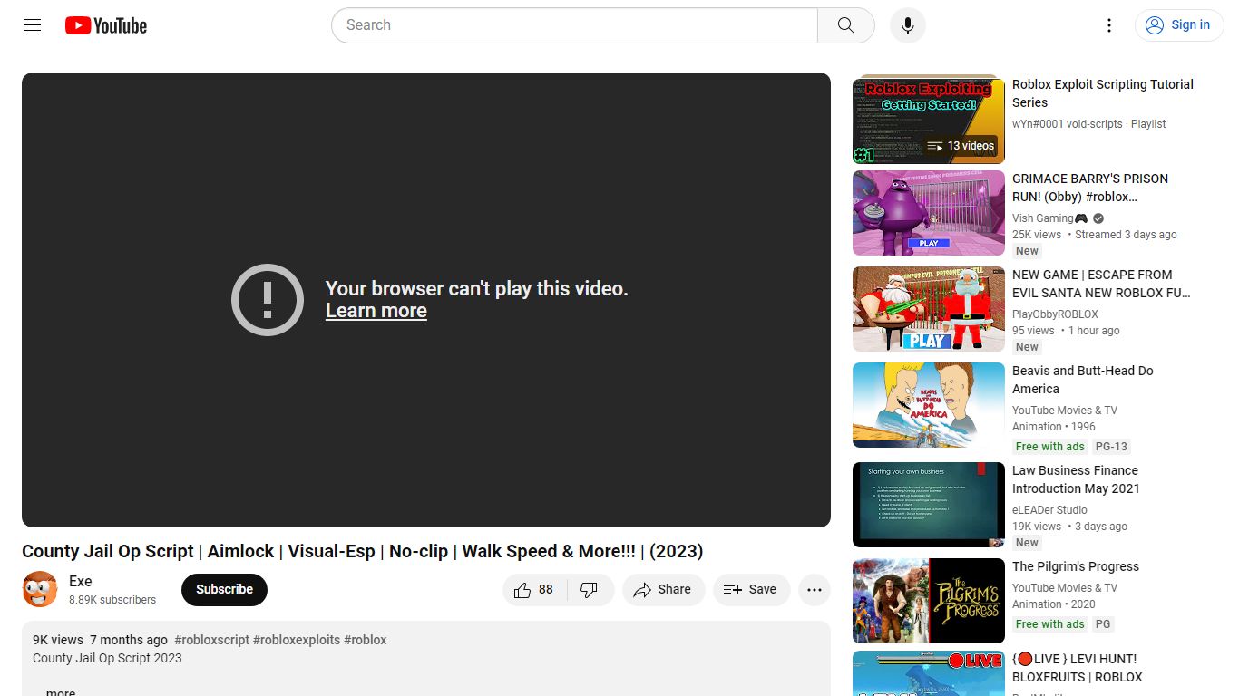Open more actions ellipsis below video
Image resolution: width=1239 pixels, height=696 pixels.
click(815, 590)
